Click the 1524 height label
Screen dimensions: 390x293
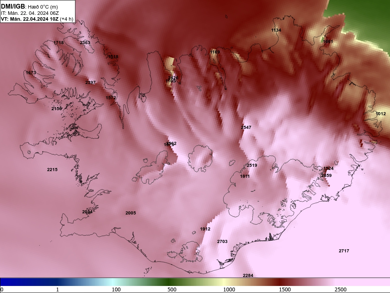coord(328,168)
